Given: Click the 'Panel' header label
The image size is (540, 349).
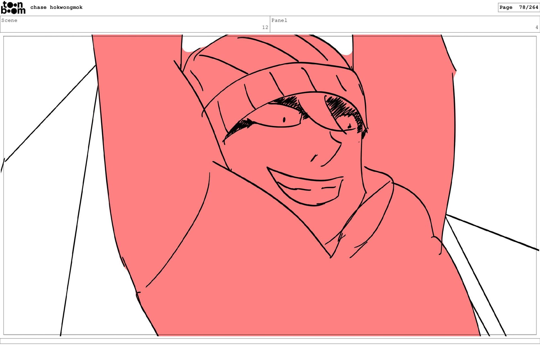Looking at the screenshot, I should click(x=279, y=20).
